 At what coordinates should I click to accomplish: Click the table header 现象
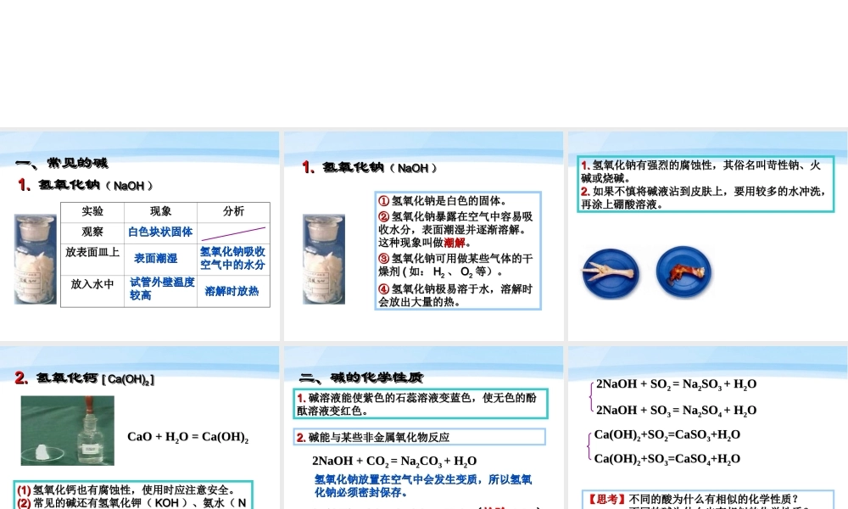[160, 211]
